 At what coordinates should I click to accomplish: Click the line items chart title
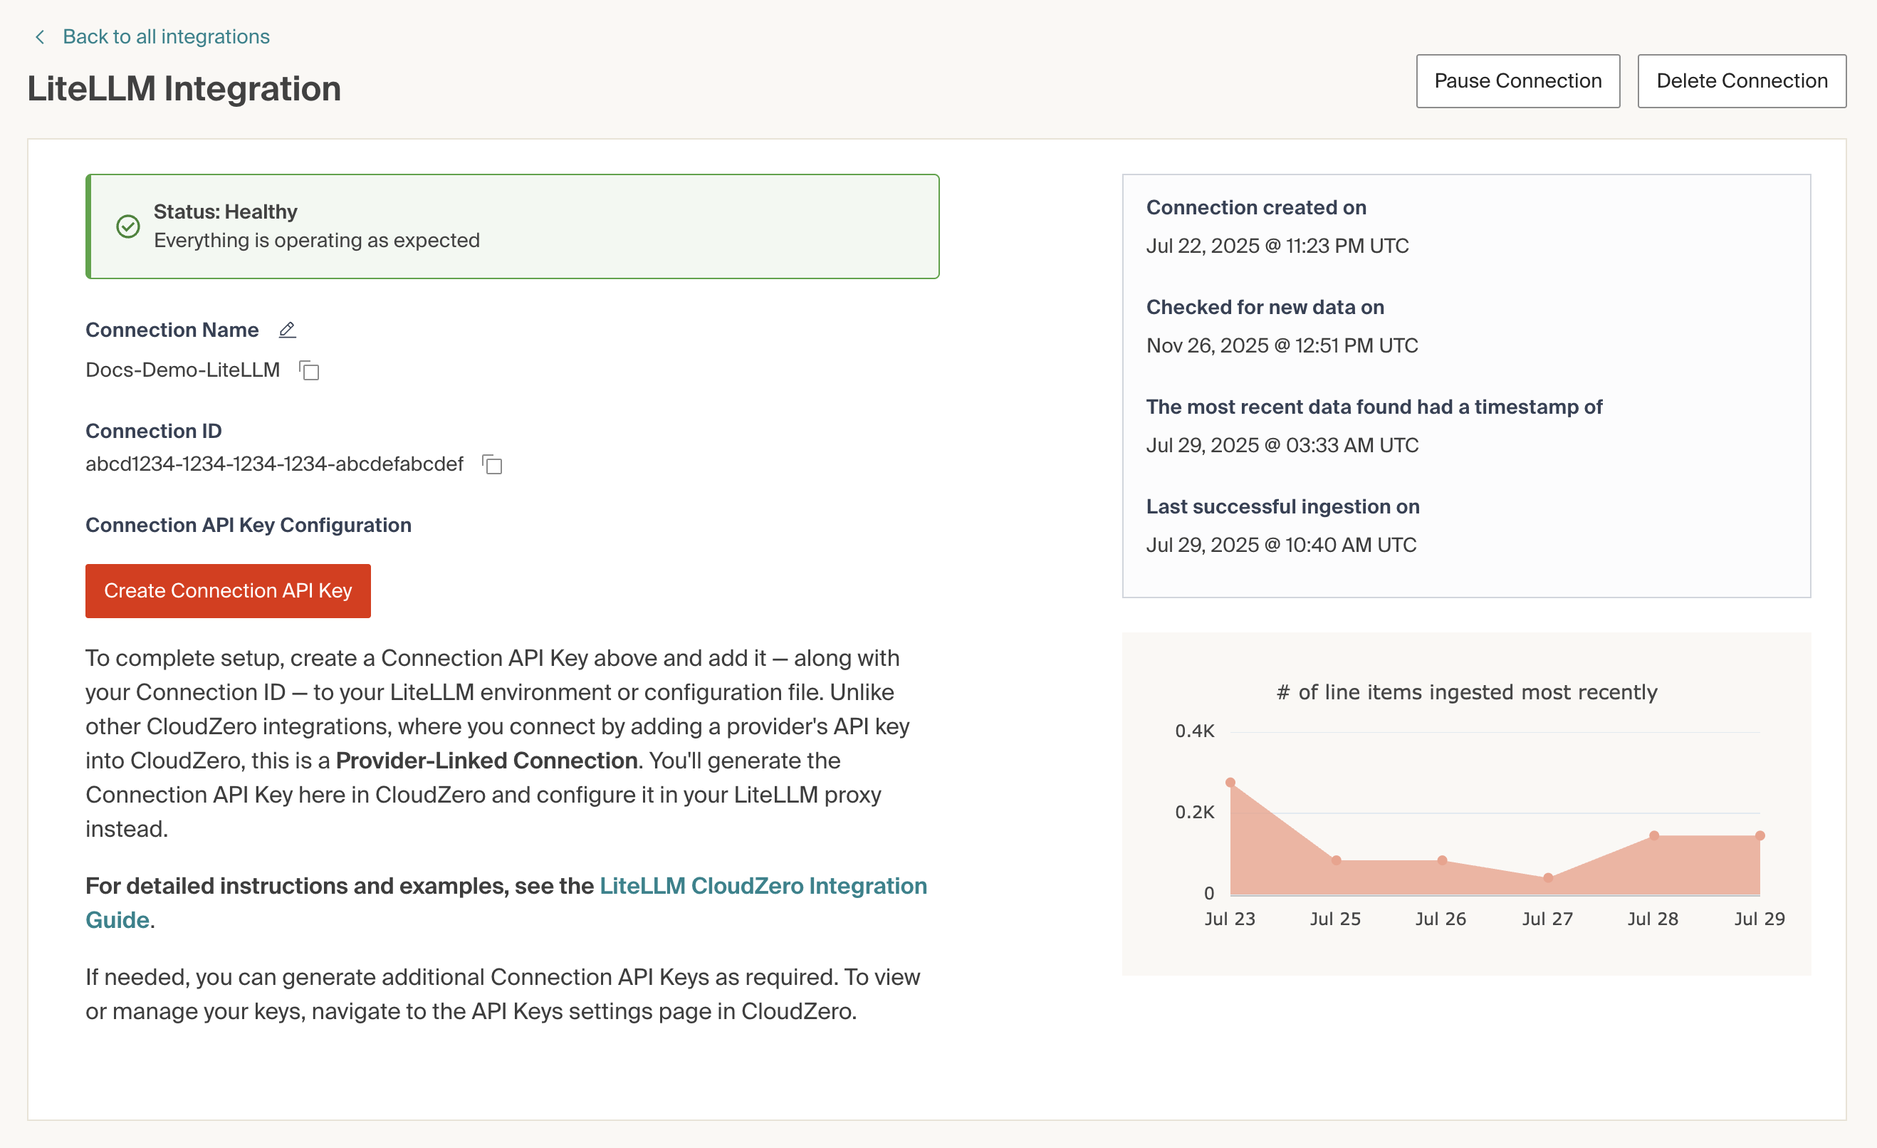pos(1466,692)
